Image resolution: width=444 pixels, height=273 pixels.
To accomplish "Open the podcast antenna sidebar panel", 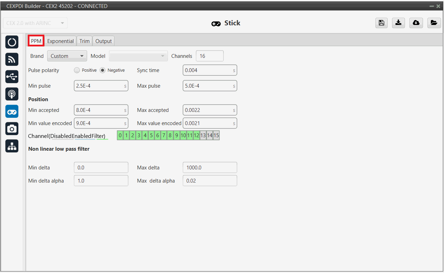I will [12, 94].
